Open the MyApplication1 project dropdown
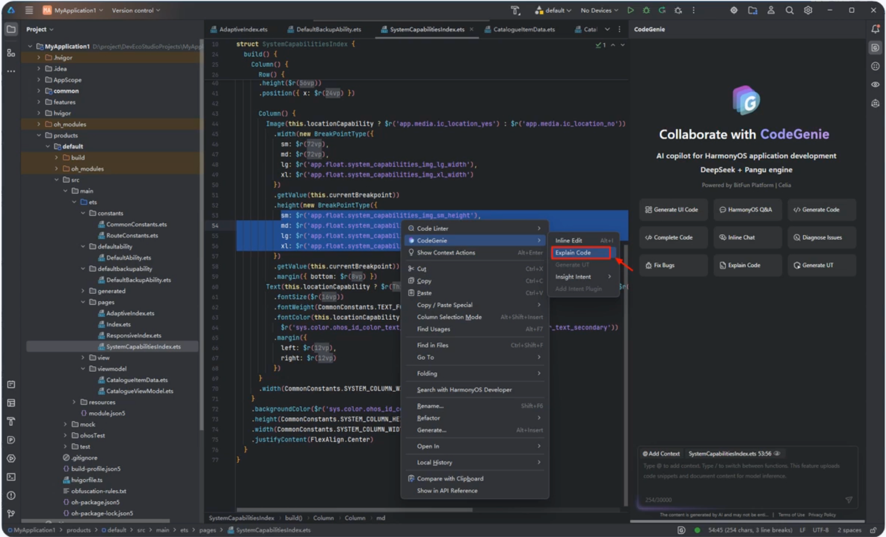 point(73,10)
